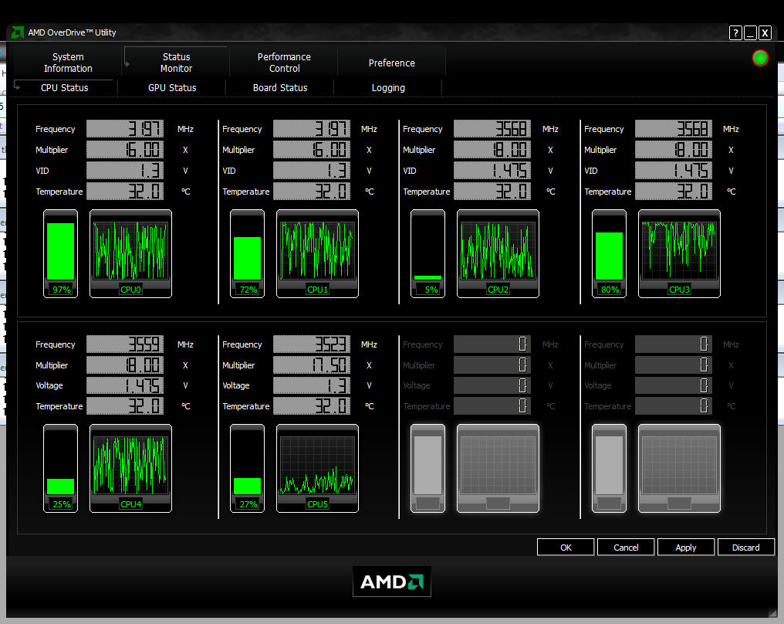Click the CPU5 voltage value 1.3
The width and height of the screenshot is (784, 624).
click(x=312, y=385)
